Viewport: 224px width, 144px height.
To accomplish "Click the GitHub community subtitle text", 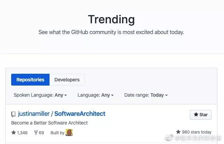I will [x=111, y=32].
